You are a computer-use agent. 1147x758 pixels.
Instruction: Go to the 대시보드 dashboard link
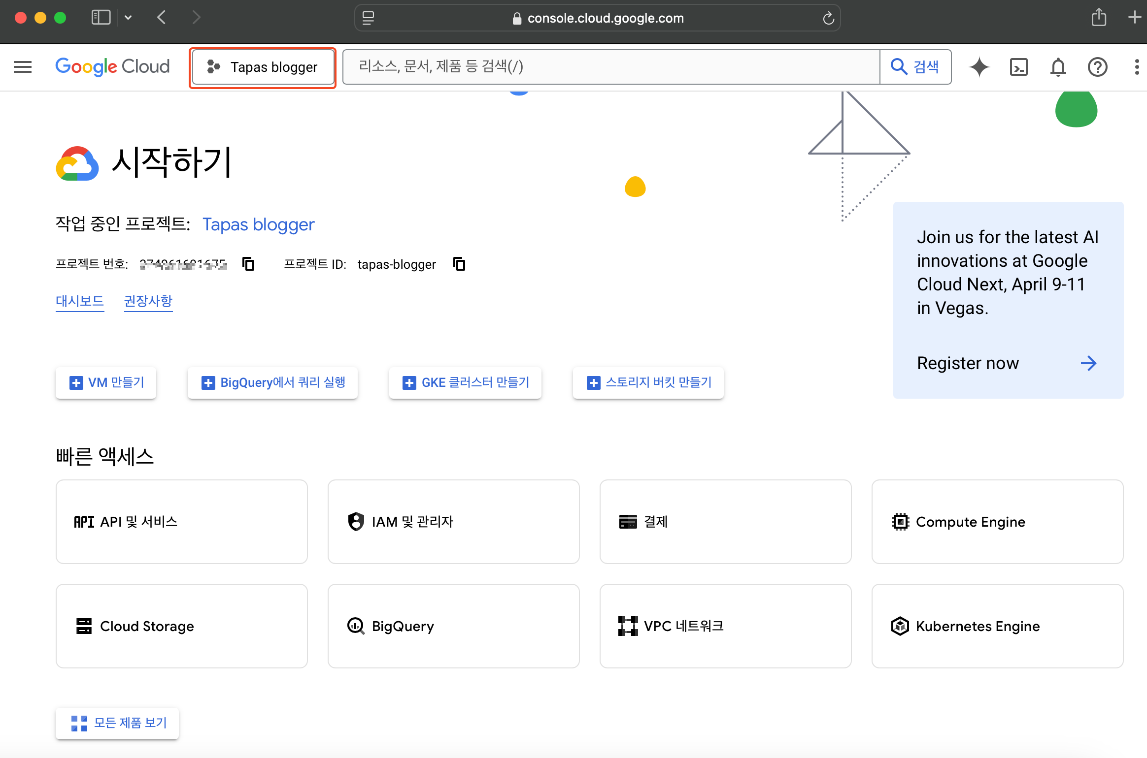[80, 301]
